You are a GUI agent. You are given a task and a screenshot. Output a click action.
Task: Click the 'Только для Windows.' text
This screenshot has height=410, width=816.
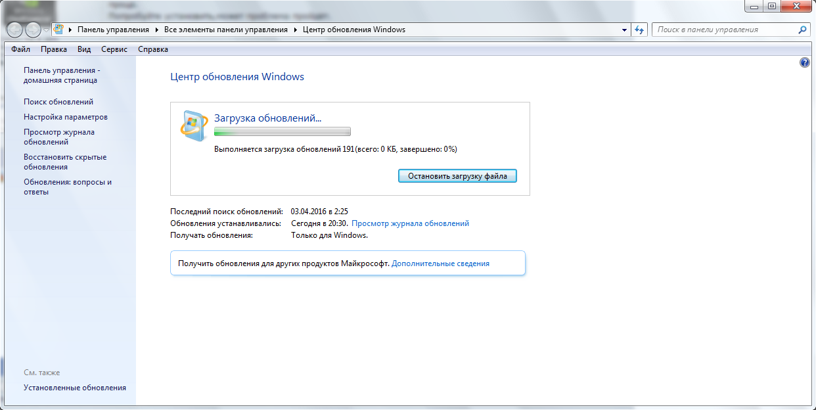329,235
